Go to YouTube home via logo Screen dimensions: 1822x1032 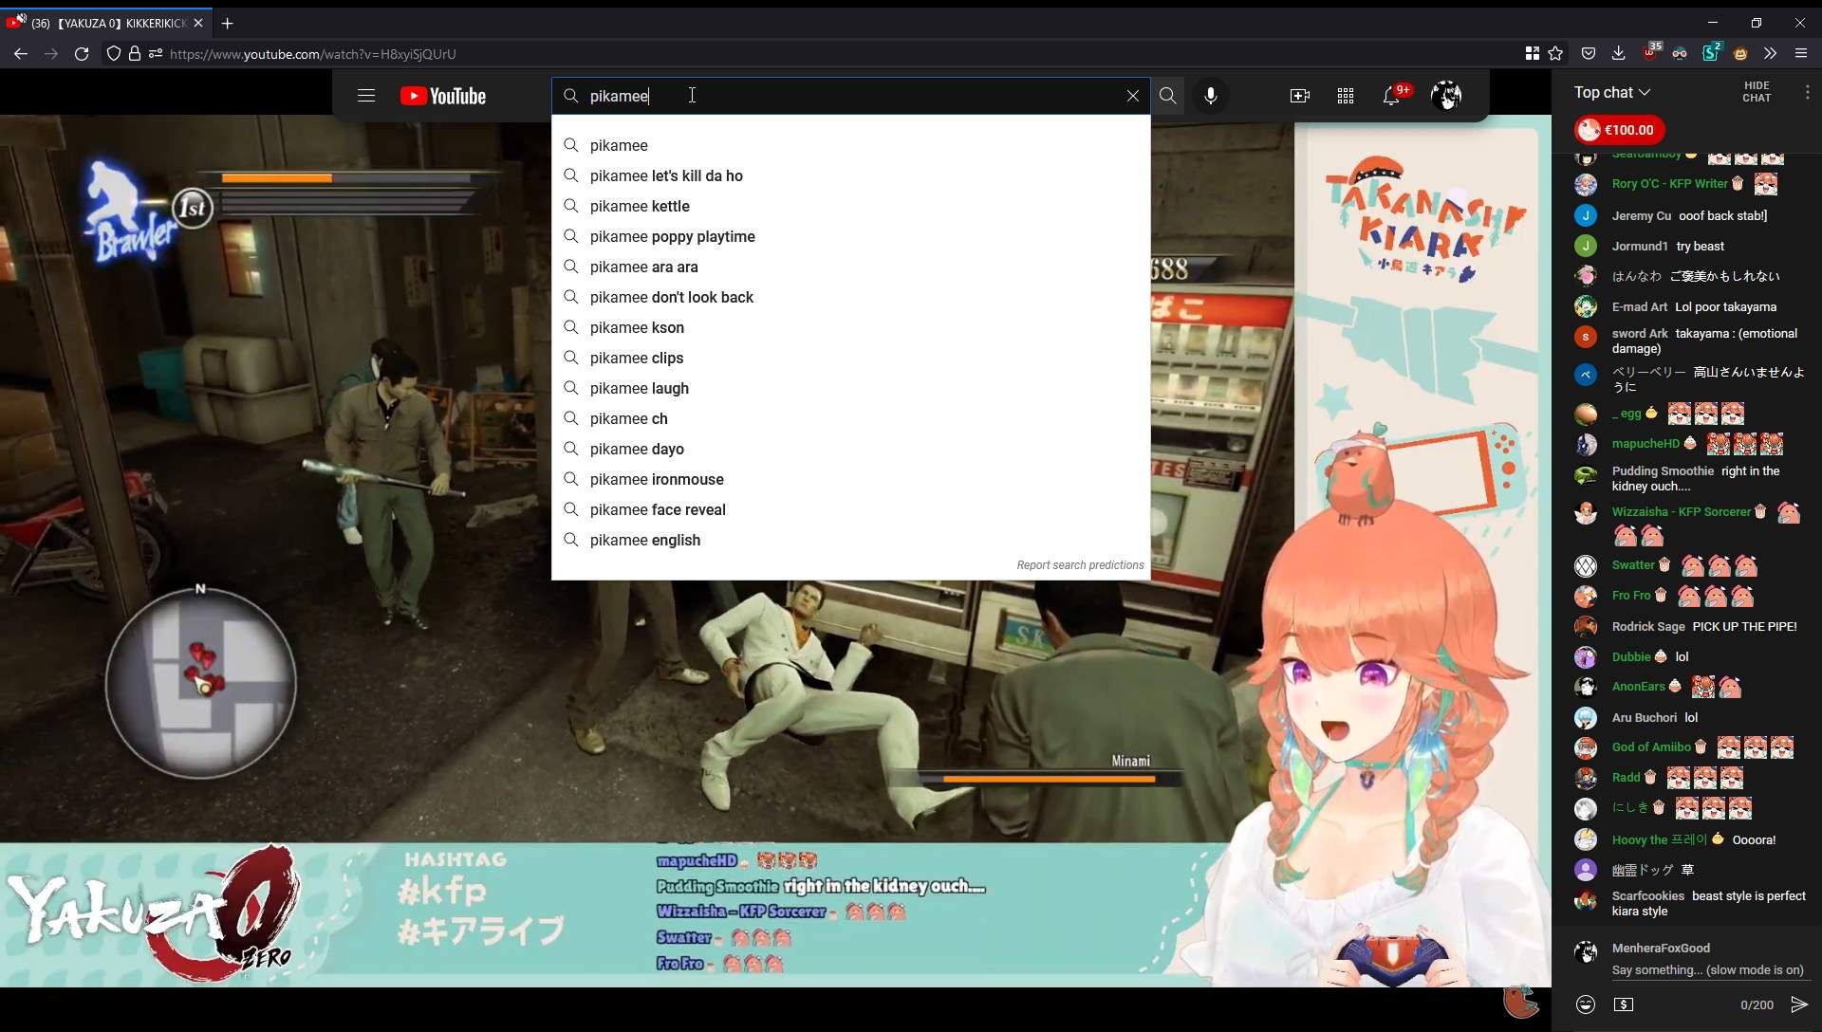pos(443,96)
